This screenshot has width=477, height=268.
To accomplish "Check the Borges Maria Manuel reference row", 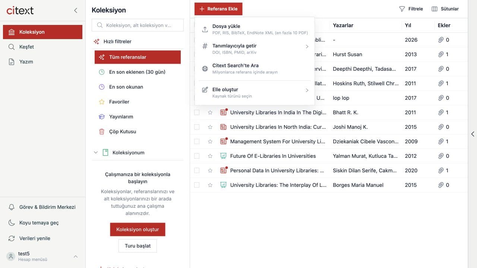I will click(x=197, y=185).
